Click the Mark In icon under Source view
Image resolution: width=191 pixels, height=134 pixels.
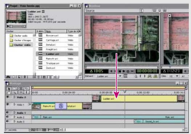pos(140,76)
